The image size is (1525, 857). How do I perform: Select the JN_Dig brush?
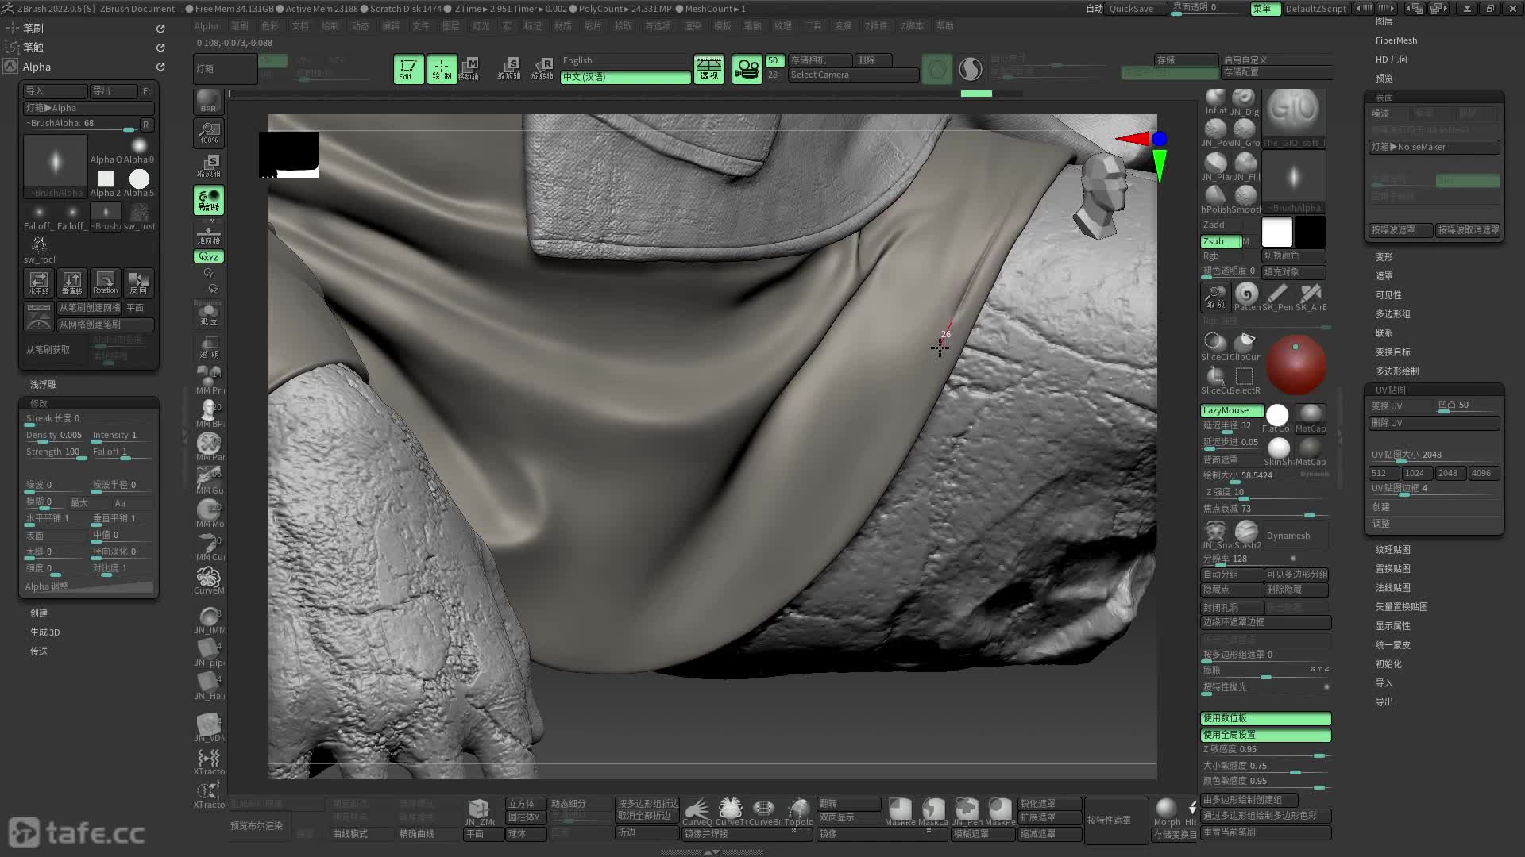click(1245, 102)
